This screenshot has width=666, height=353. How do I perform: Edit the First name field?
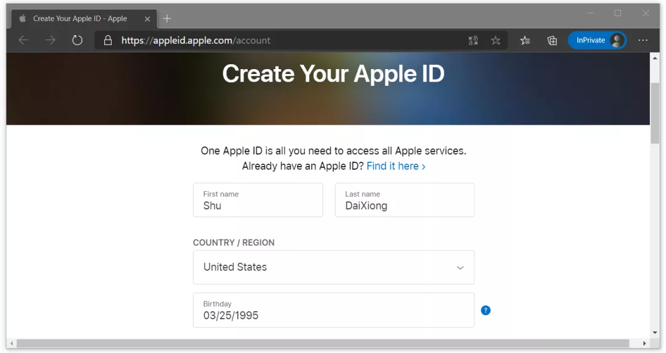point(258,200)
